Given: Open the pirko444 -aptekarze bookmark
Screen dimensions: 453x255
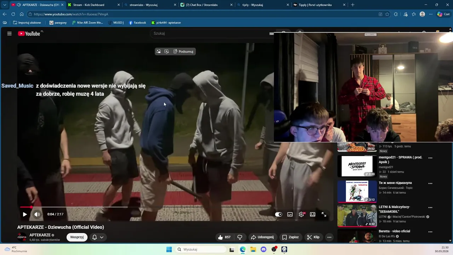Looking at the screenshot, I should 166,23.
